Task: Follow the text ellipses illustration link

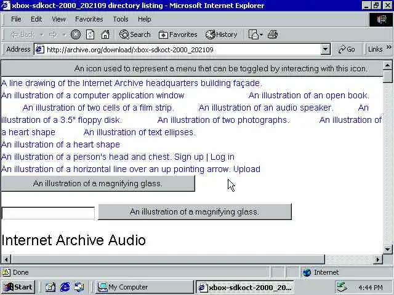Action: coord(140,132)
